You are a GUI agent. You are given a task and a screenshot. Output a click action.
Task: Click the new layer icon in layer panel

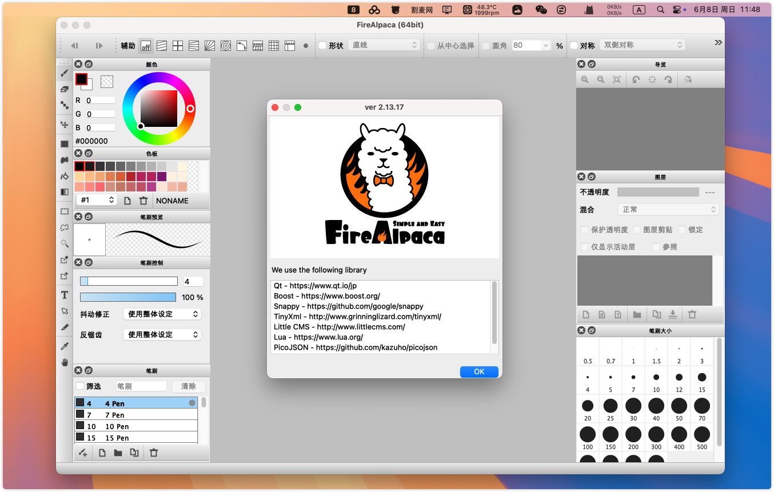pyautogui.click(x=586, y=314)
